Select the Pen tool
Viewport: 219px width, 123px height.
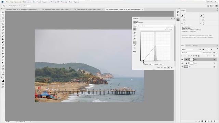(x=3, y=57)
